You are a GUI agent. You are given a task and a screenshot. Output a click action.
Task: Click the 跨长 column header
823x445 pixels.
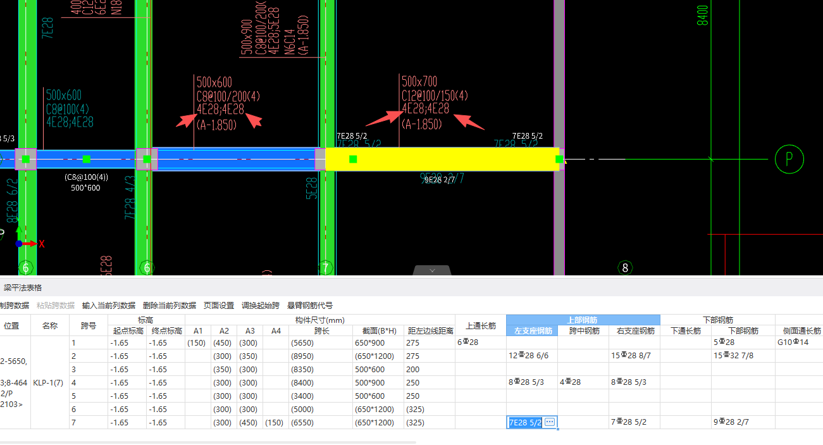pos(321,330)
